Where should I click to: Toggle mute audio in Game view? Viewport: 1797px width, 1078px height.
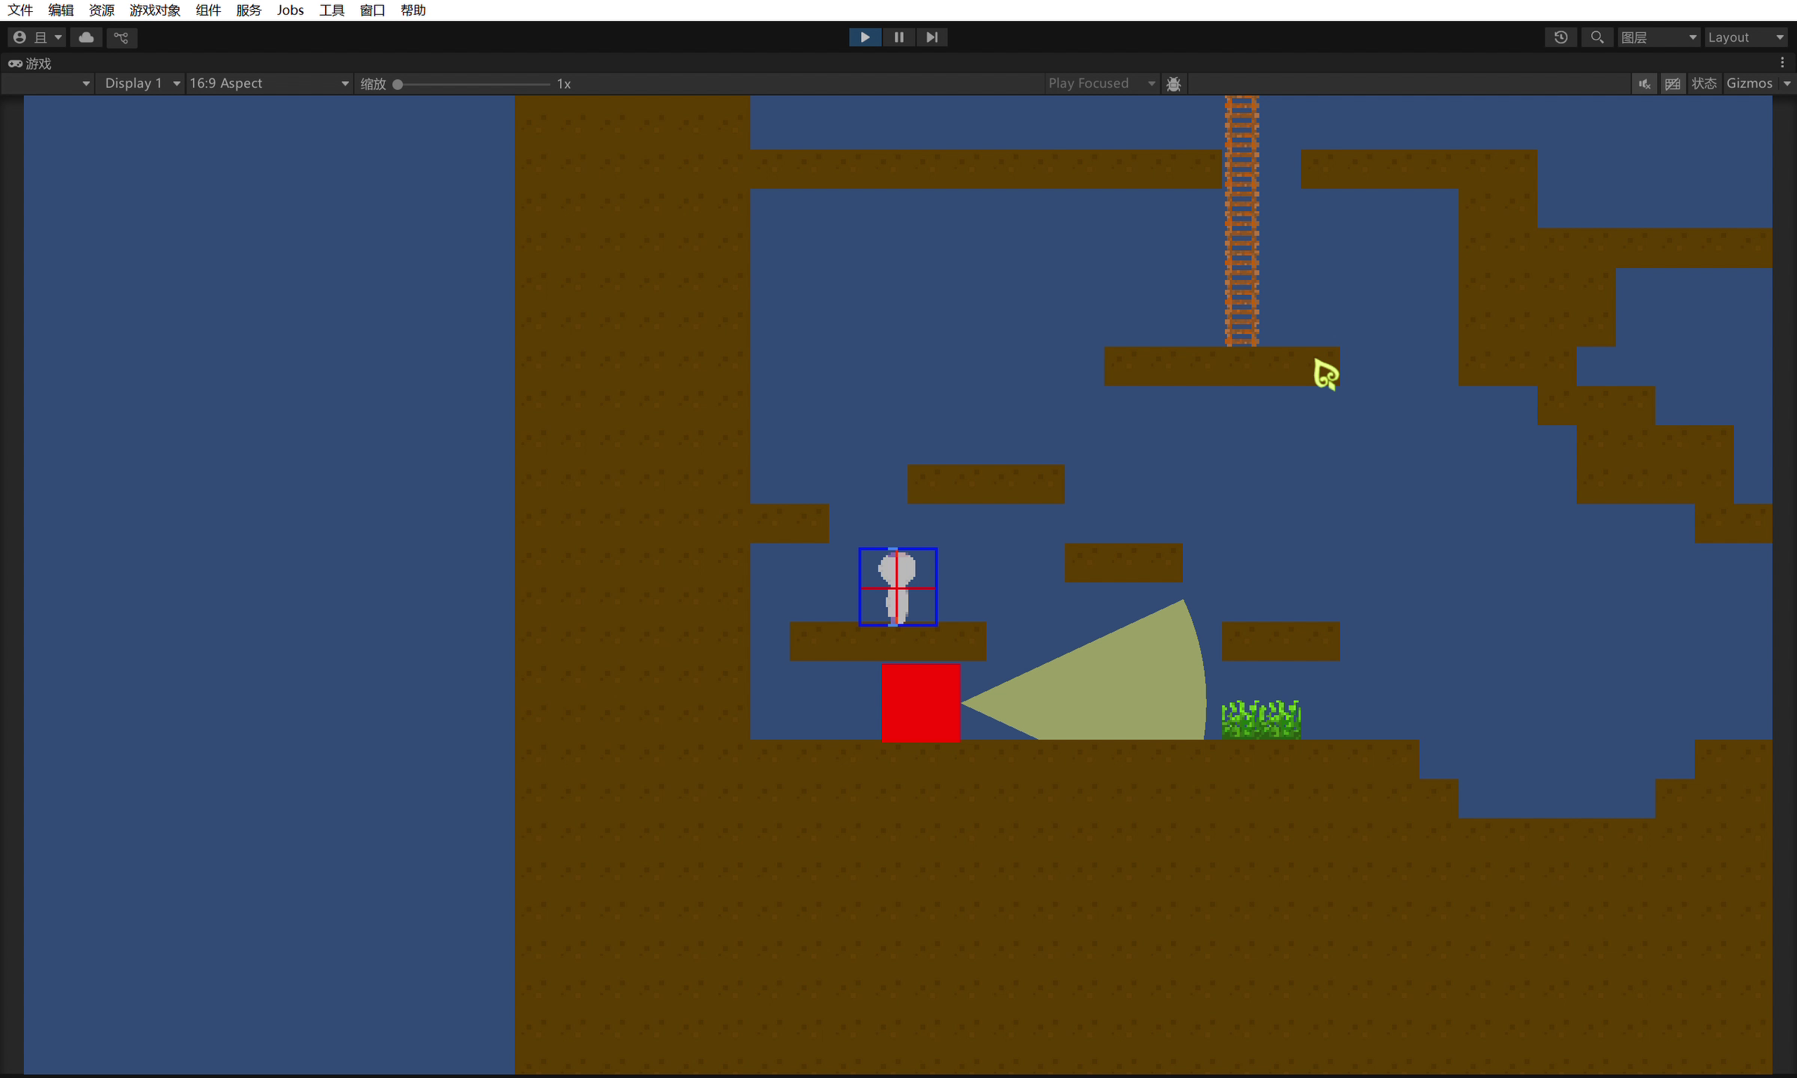tap(1644, 84)
